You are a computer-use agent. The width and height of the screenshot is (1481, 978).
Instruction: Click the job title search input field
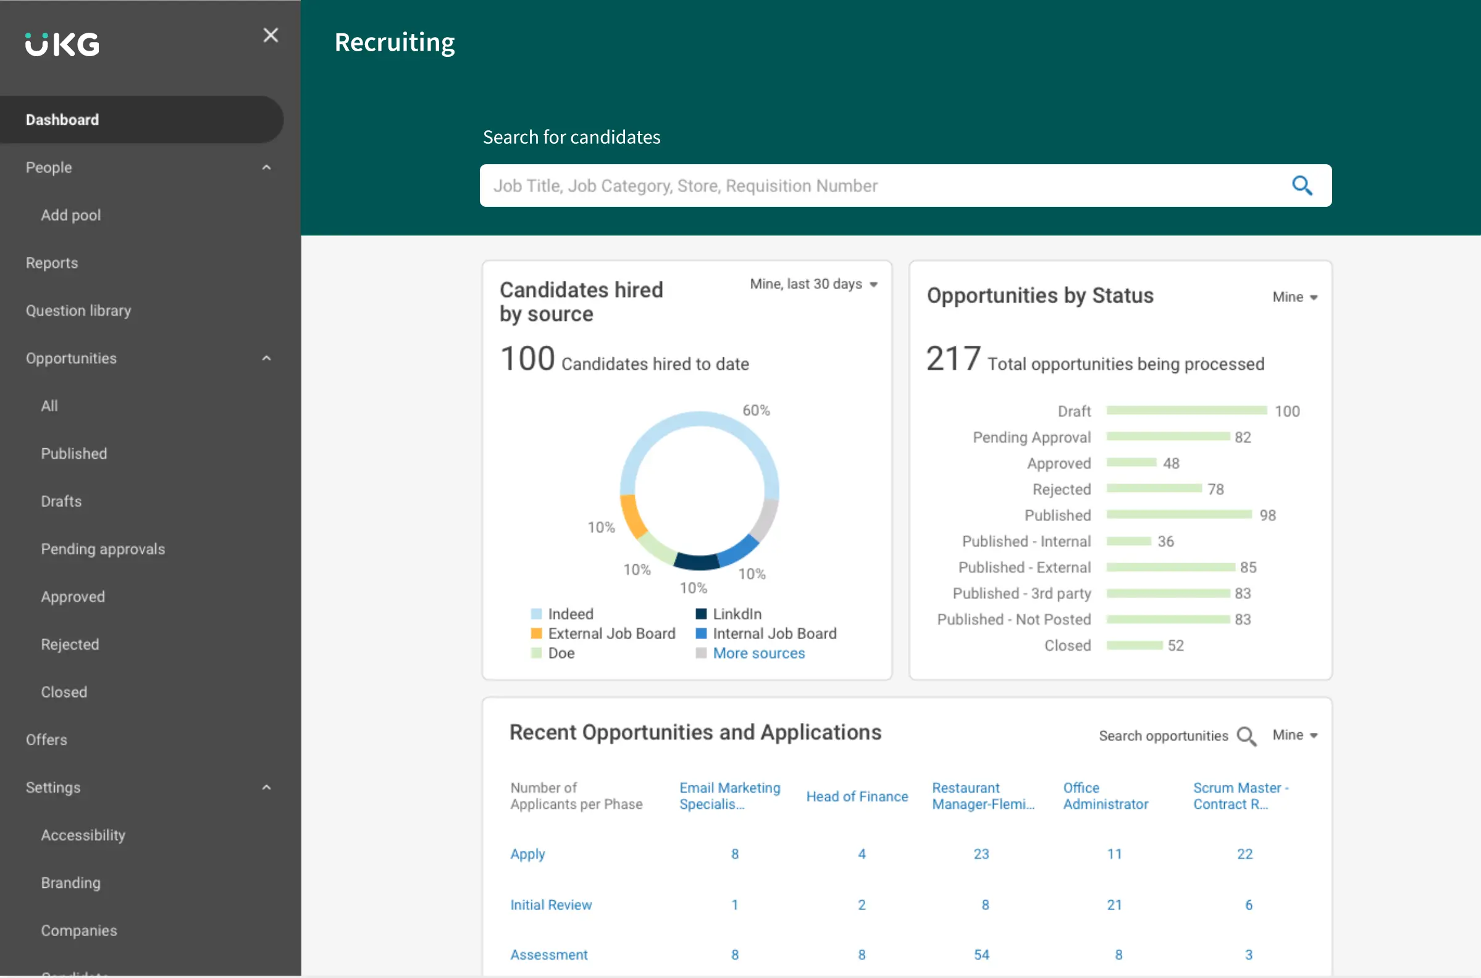pyautogui.click(x=873, y=185)
